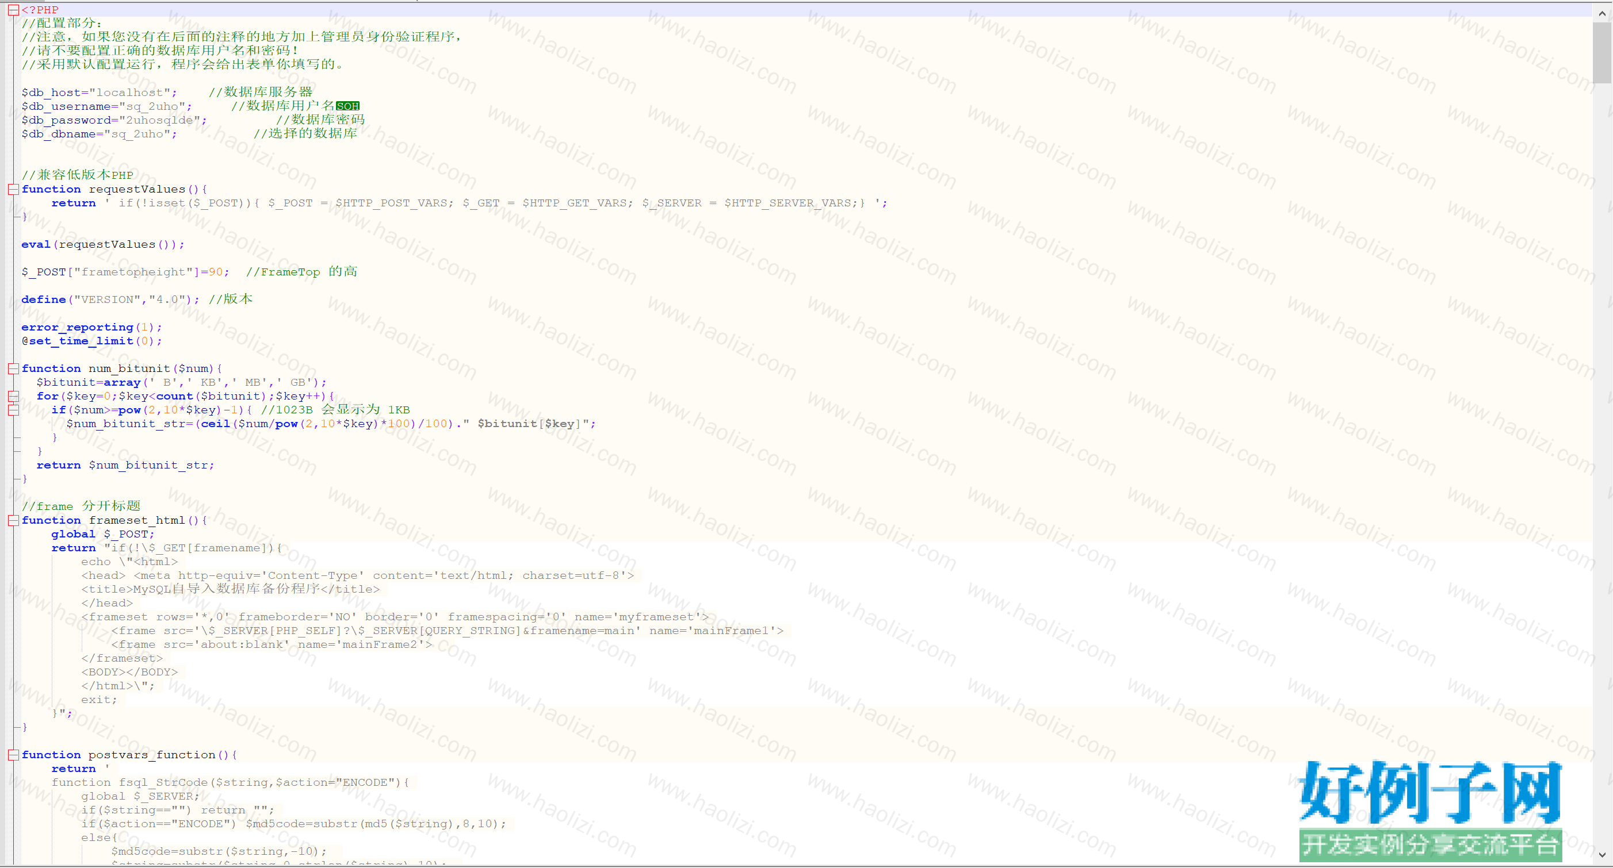
Task: Click the <BODY></BODY> line
Action: pos(129,672)
